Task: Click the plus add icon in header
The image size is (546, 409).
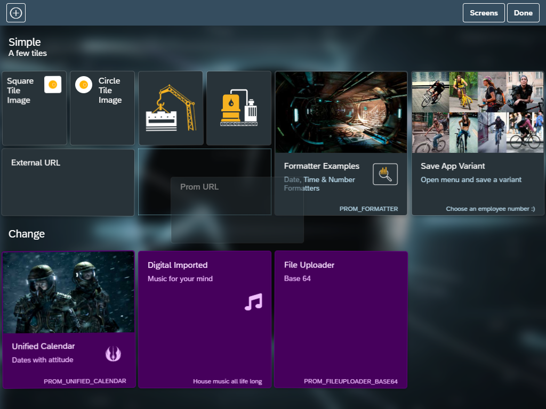Action: [x=16, y=13]
